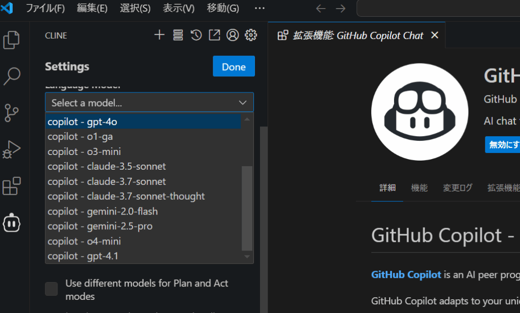The height and width of the screenshot is (313, 520).
Task: Click the command center search box
Action: point(438,8)
